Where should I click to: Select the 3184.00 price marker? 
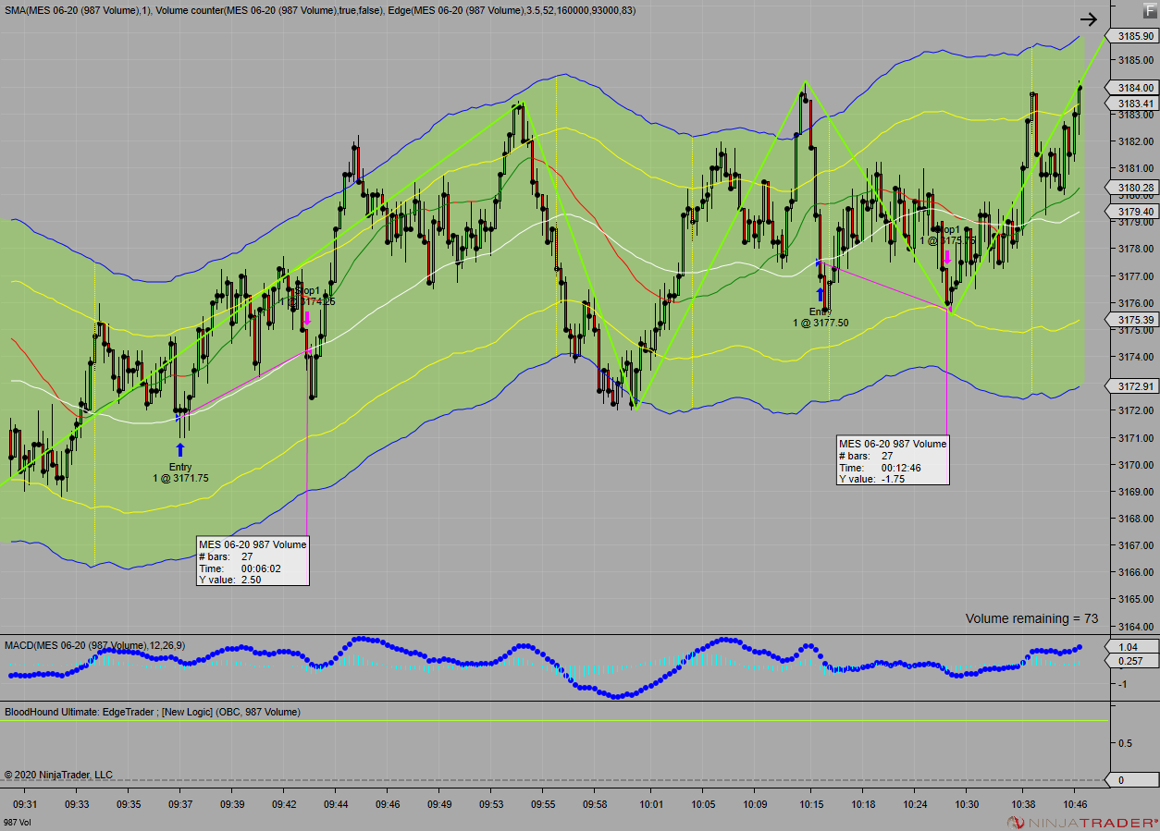click(x=1133, y=88)
